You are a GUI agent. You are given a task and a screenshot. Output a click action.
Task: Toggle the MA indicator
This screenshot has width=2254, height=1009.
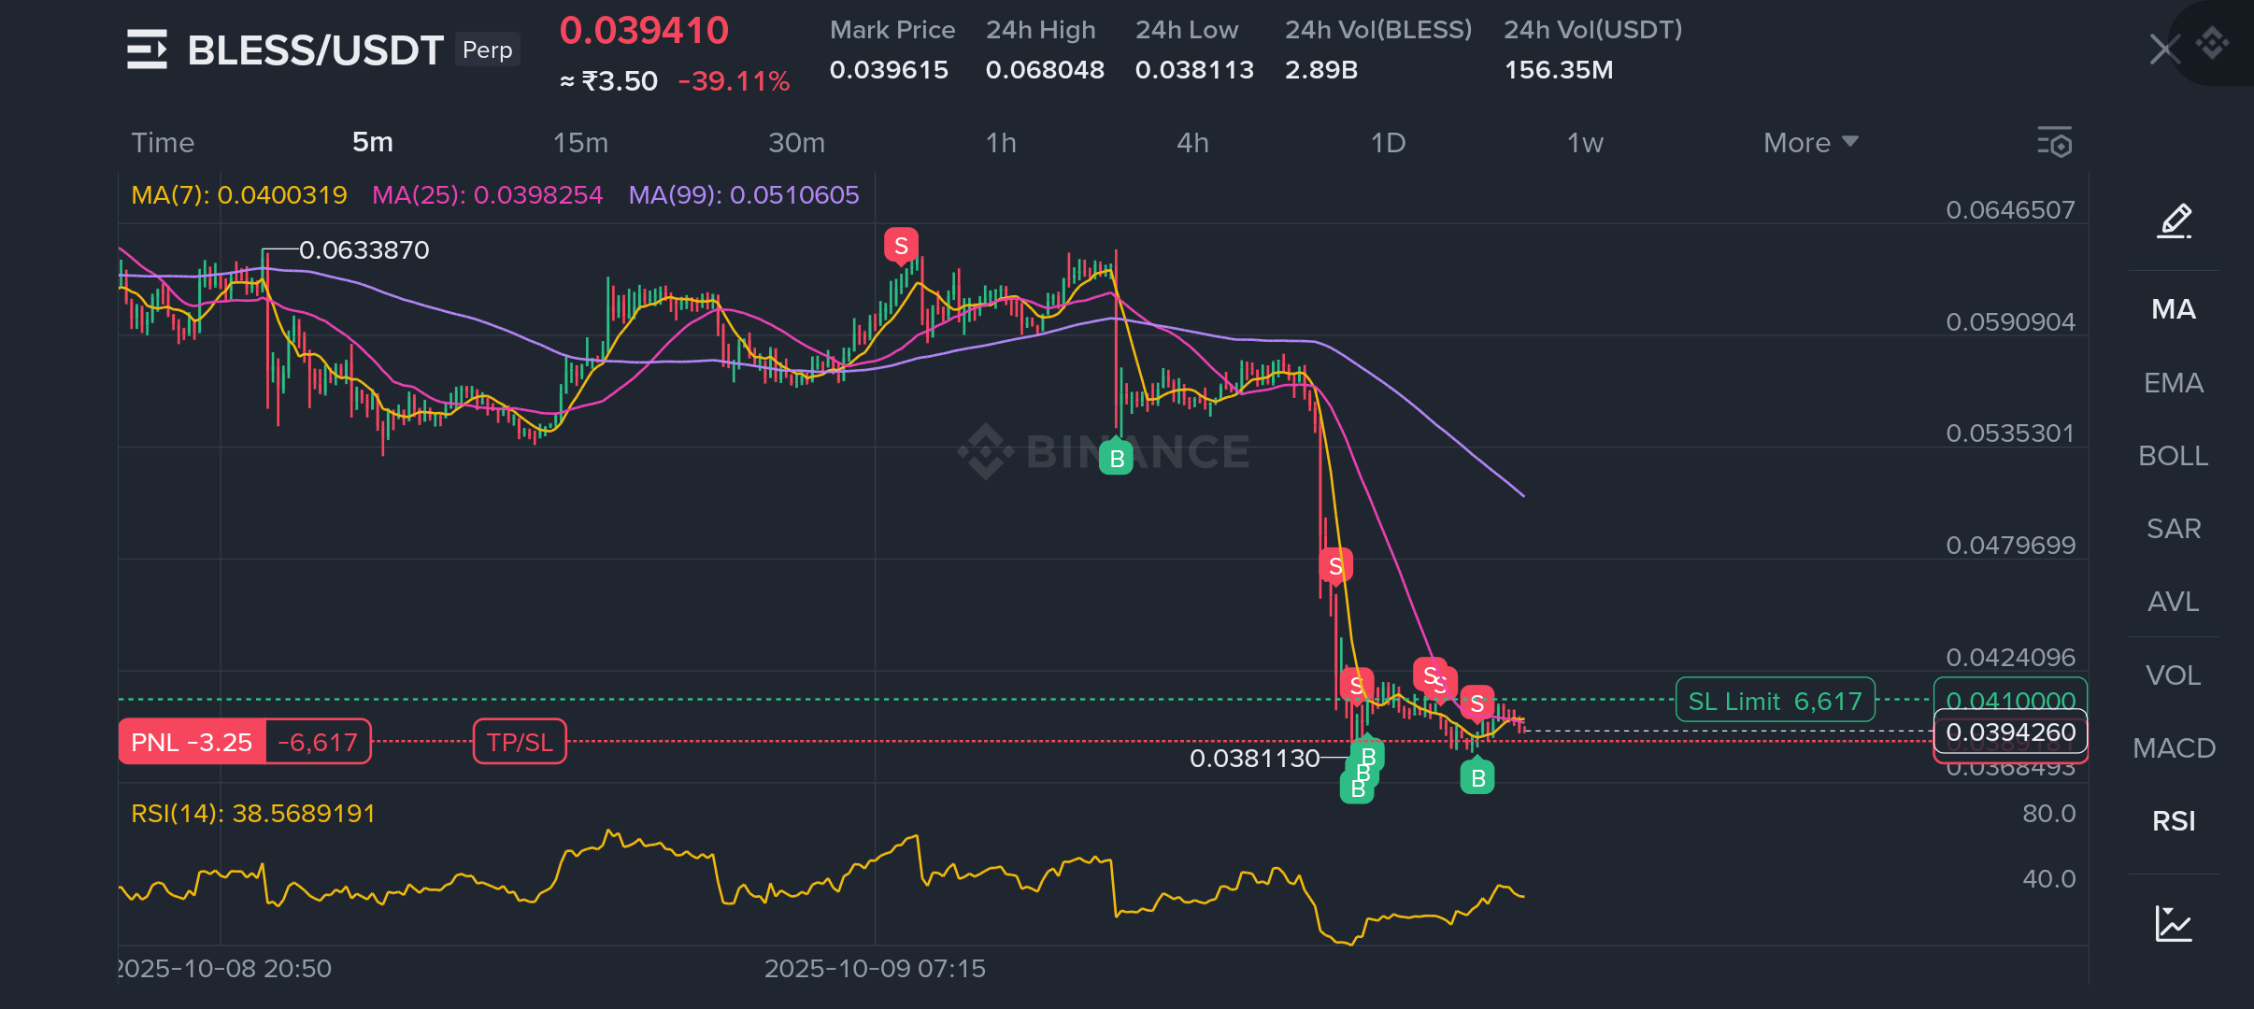[2174, 309]
